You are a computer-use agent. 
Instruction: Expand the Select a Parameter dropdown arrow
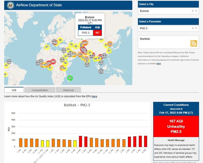(x=196, y=29)
